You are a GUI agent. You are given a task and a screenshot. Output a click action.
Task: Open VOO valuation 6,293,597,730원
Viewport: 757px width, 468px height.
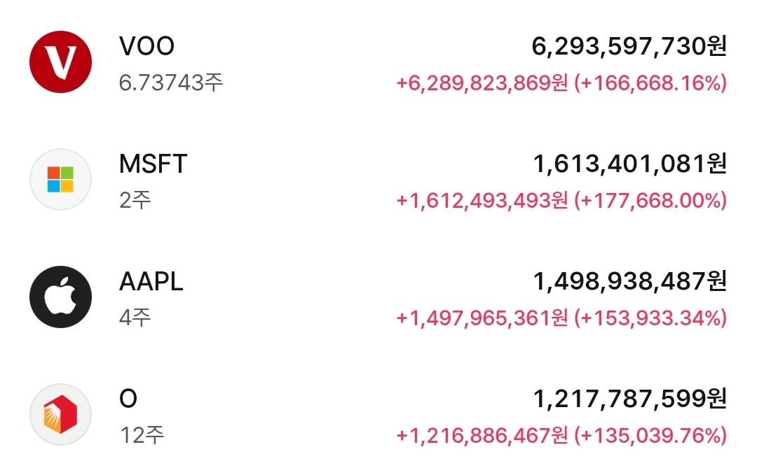(x=629, y=46)
